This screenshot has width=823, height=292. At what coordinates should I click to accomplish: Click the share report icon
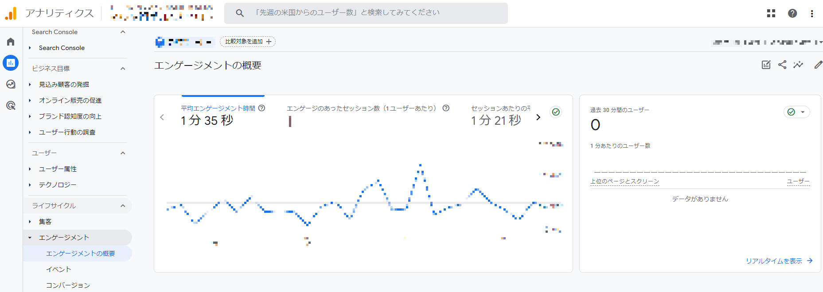(782, 65)
